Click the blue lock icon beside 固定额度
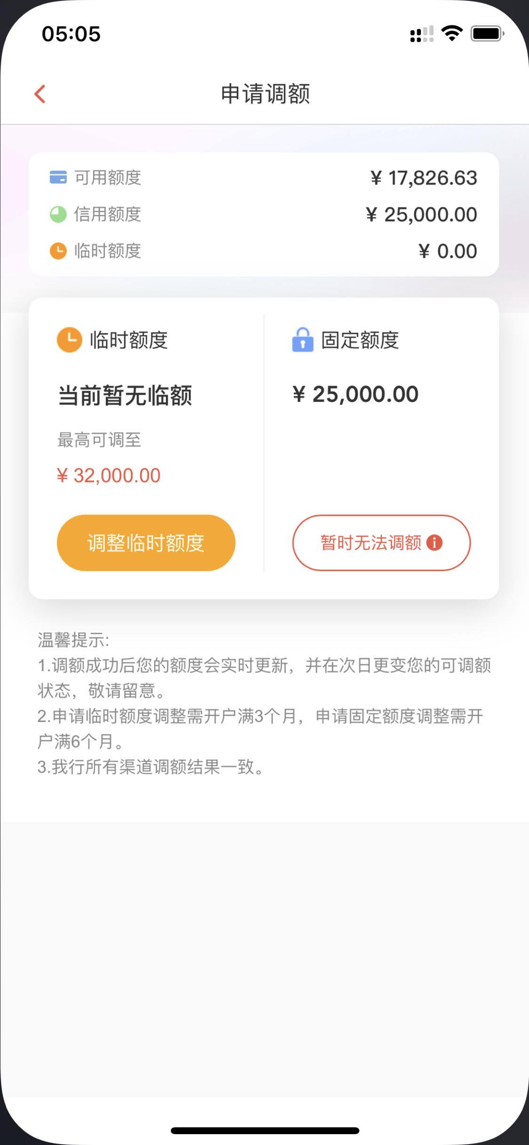Image resolution: width=529 pixels, height=1145 pixels. [x=303, y=340]
